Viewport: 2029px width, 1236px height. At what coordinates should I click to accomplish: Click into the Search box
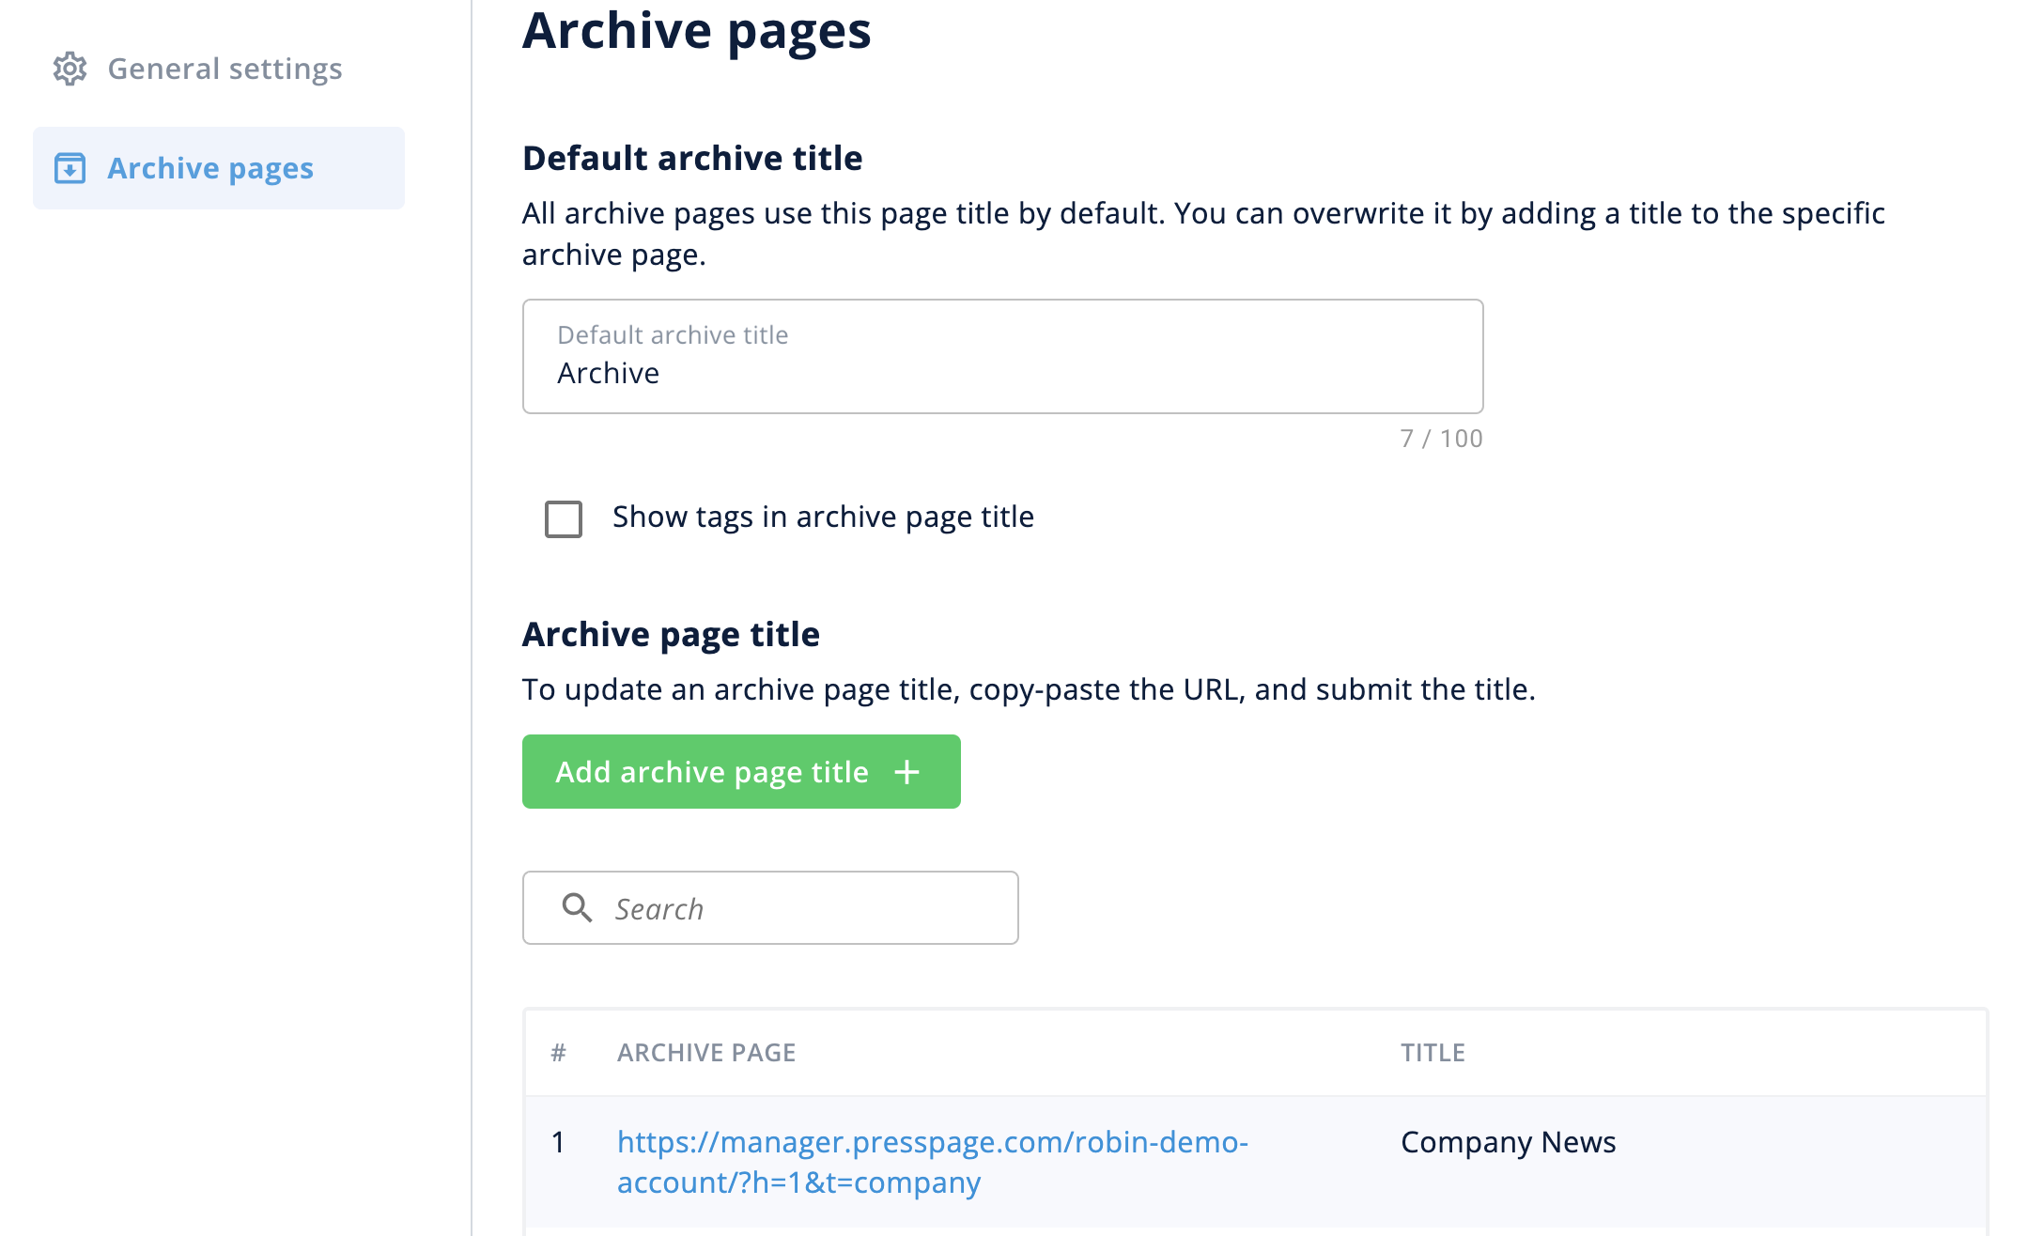pyautogui.click(x=808, y=908)
